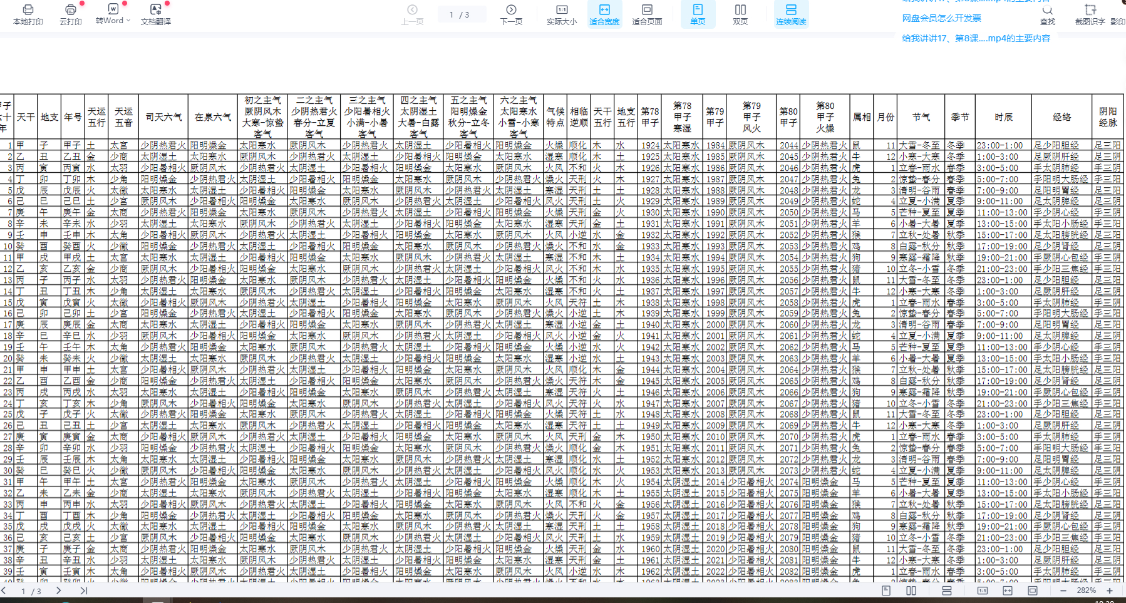The width and height of the screenshot is (1126, 603).
Task: Zoom in with the plus button
Action: pyautogui.click(x=1110, y=590)
